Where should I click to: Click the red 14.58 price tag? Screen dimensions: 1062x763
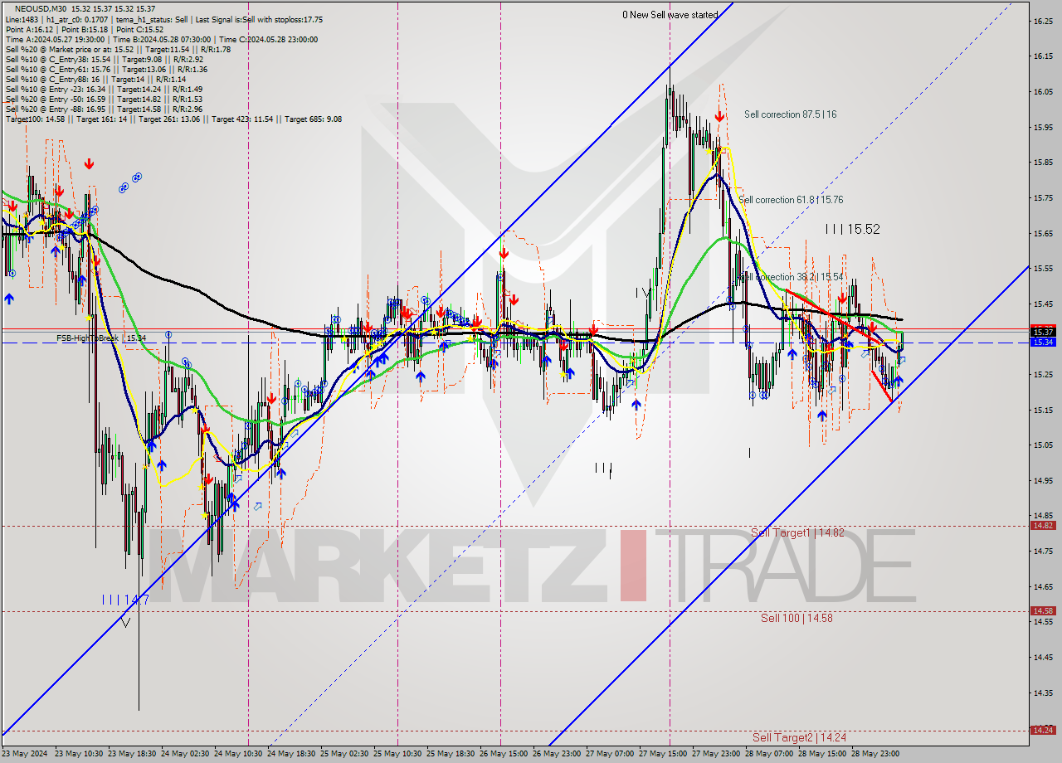point(1042,610)
